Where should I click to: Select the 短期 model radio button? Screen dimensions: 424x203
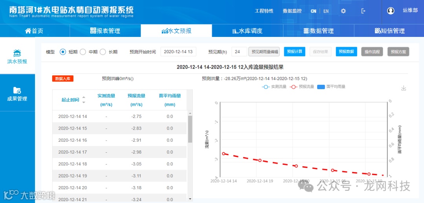pos(63,52)
